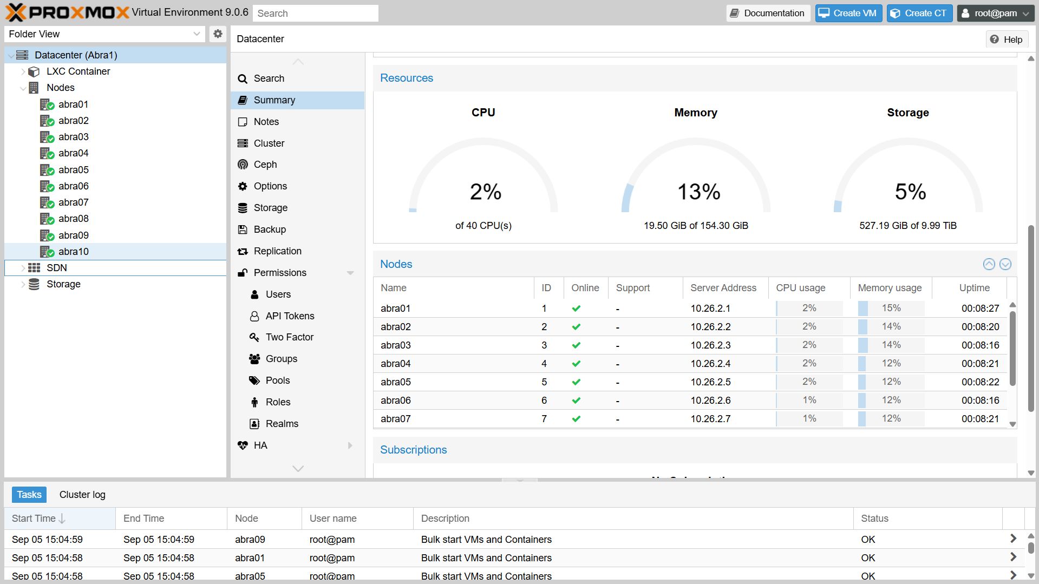Click the Nodes panel down arrow toggle
The height and width of the screenshot is (584, 1039).
click(x=1005, y=264)
